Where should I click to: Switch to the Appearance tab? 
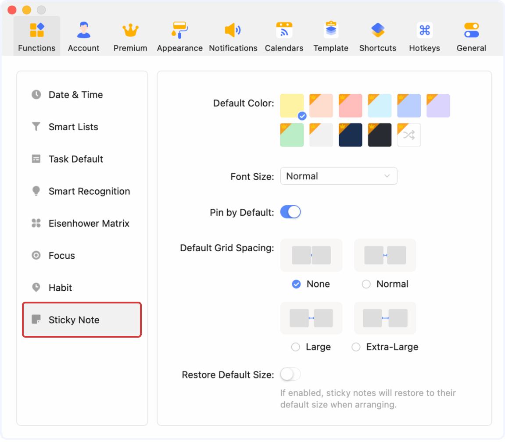point(179,35)
